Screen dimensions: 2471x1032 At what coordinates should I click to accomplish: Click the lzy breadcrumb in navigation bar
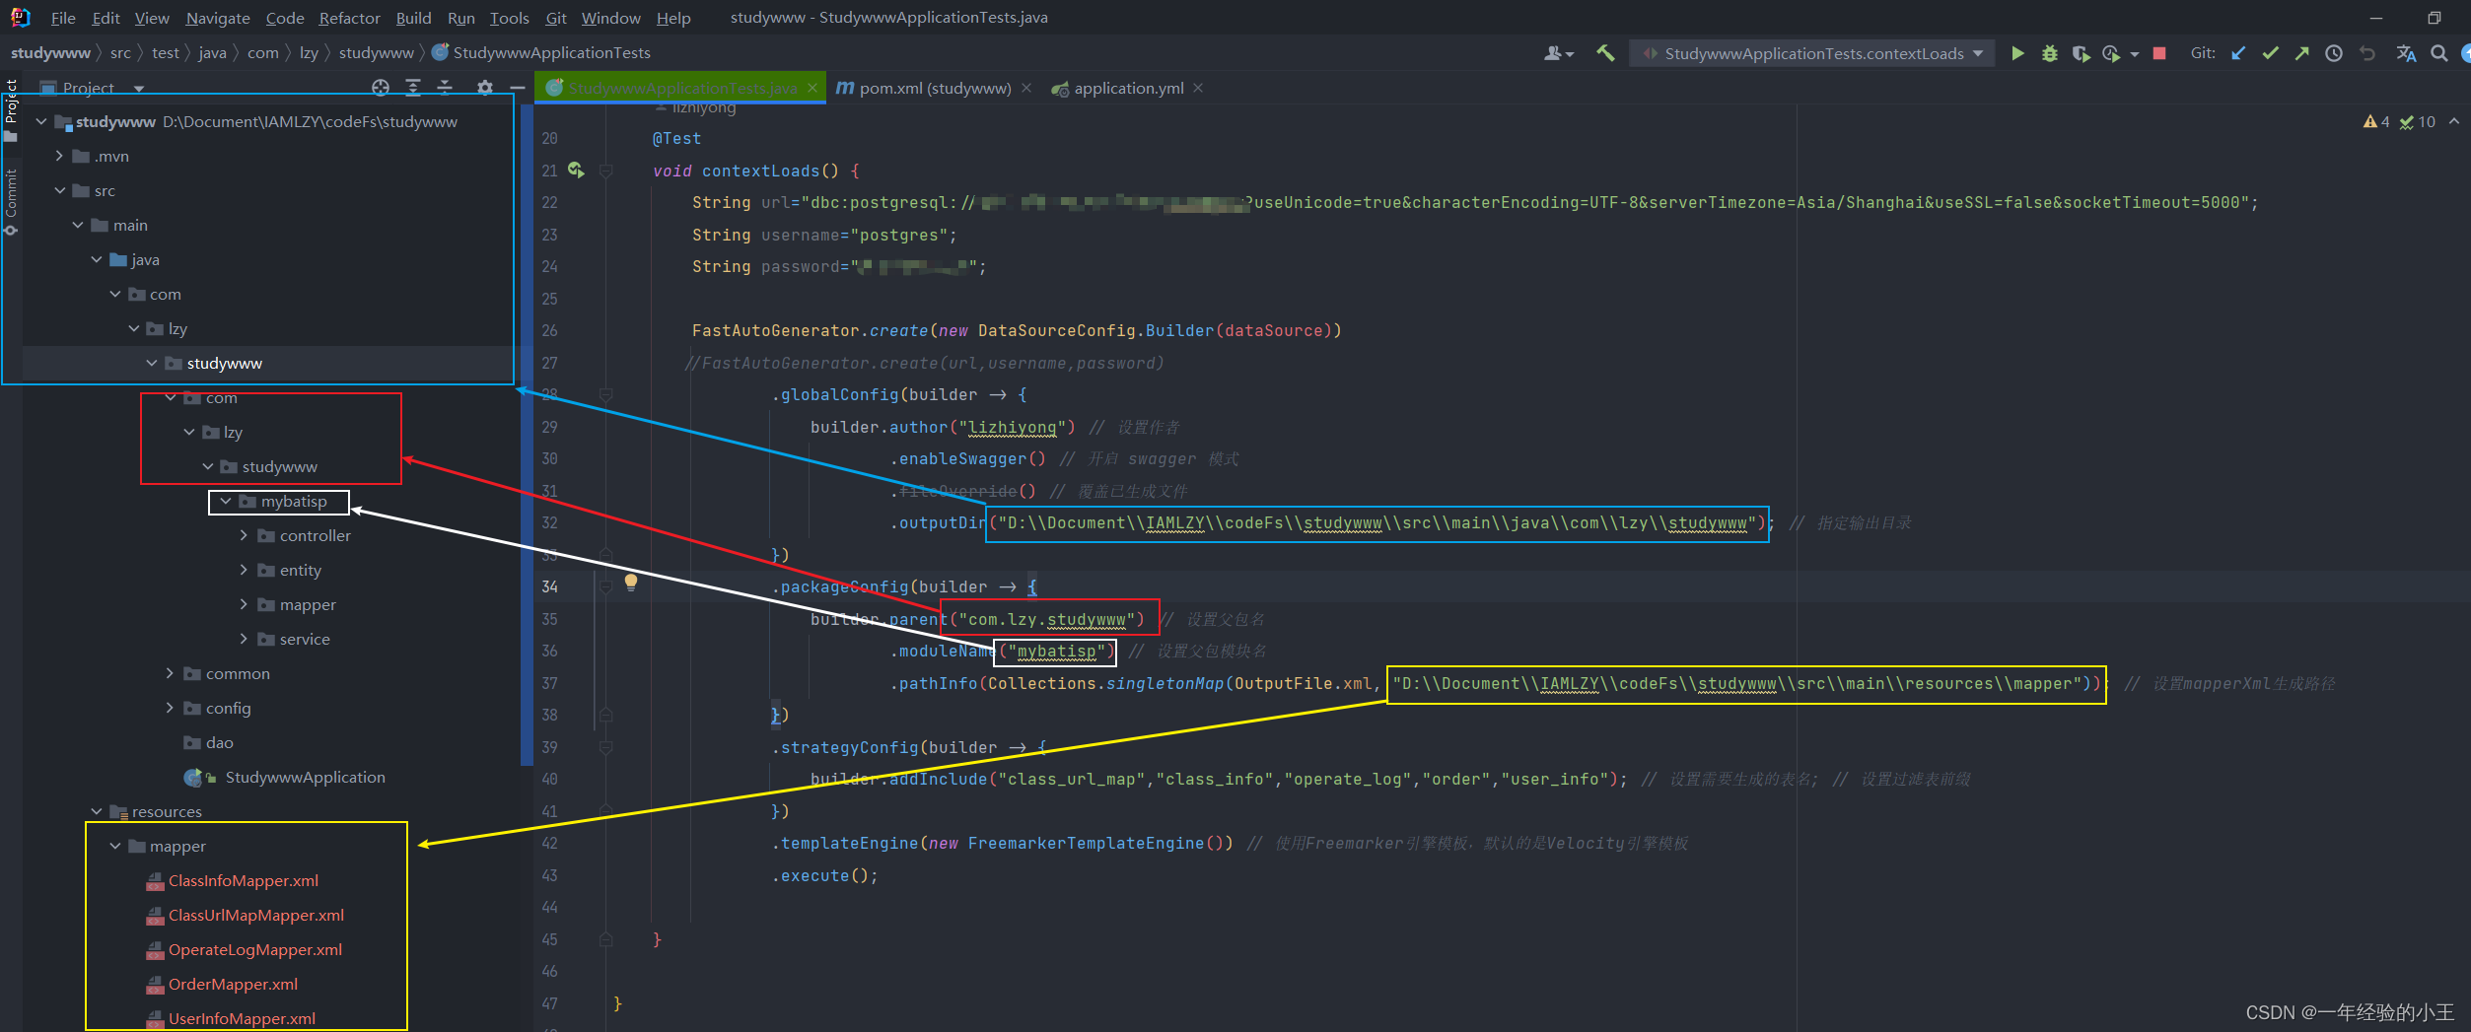[309, 52]
